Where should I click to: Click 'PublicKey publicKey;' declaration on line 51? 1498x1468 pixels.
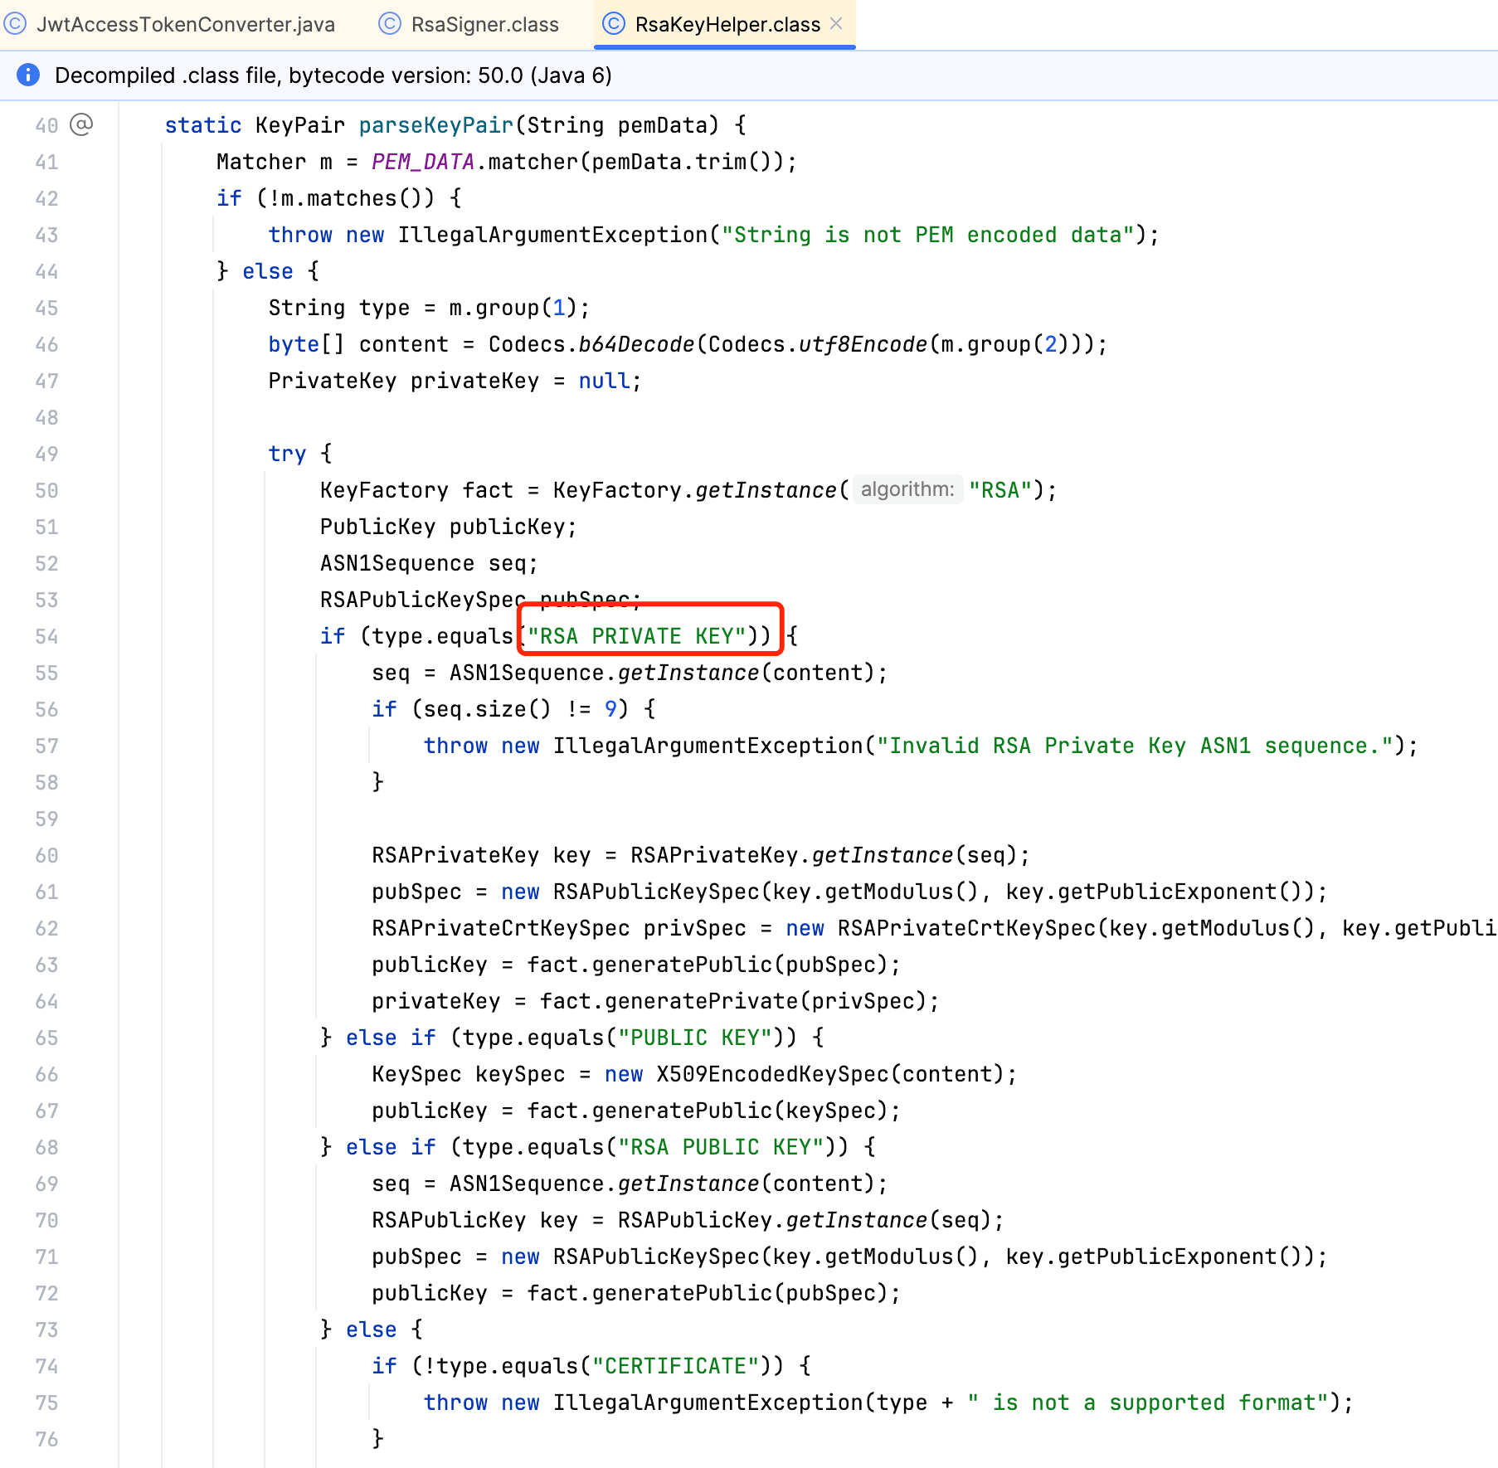448,527
